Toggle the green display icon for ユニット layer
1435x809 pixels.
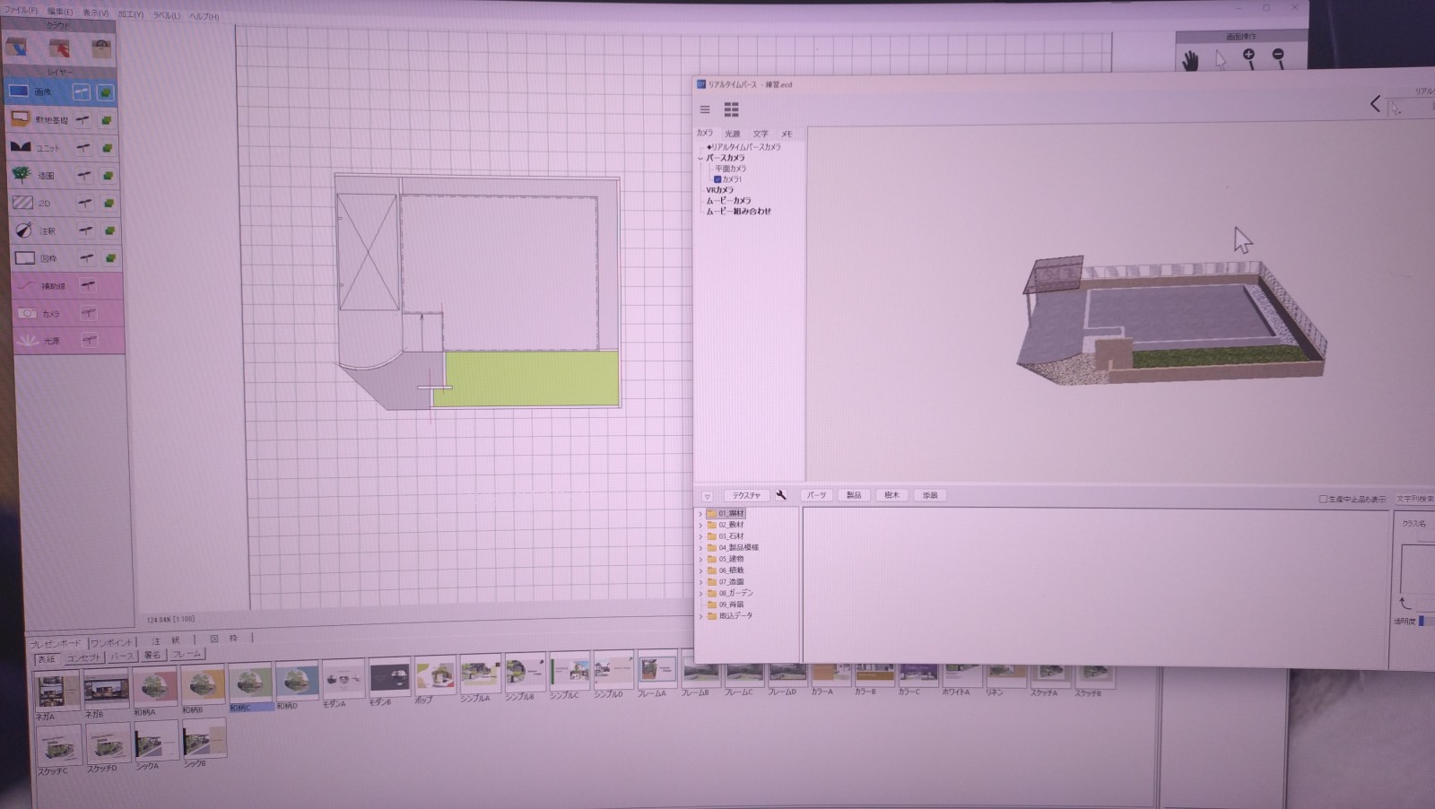click(107, 148)
